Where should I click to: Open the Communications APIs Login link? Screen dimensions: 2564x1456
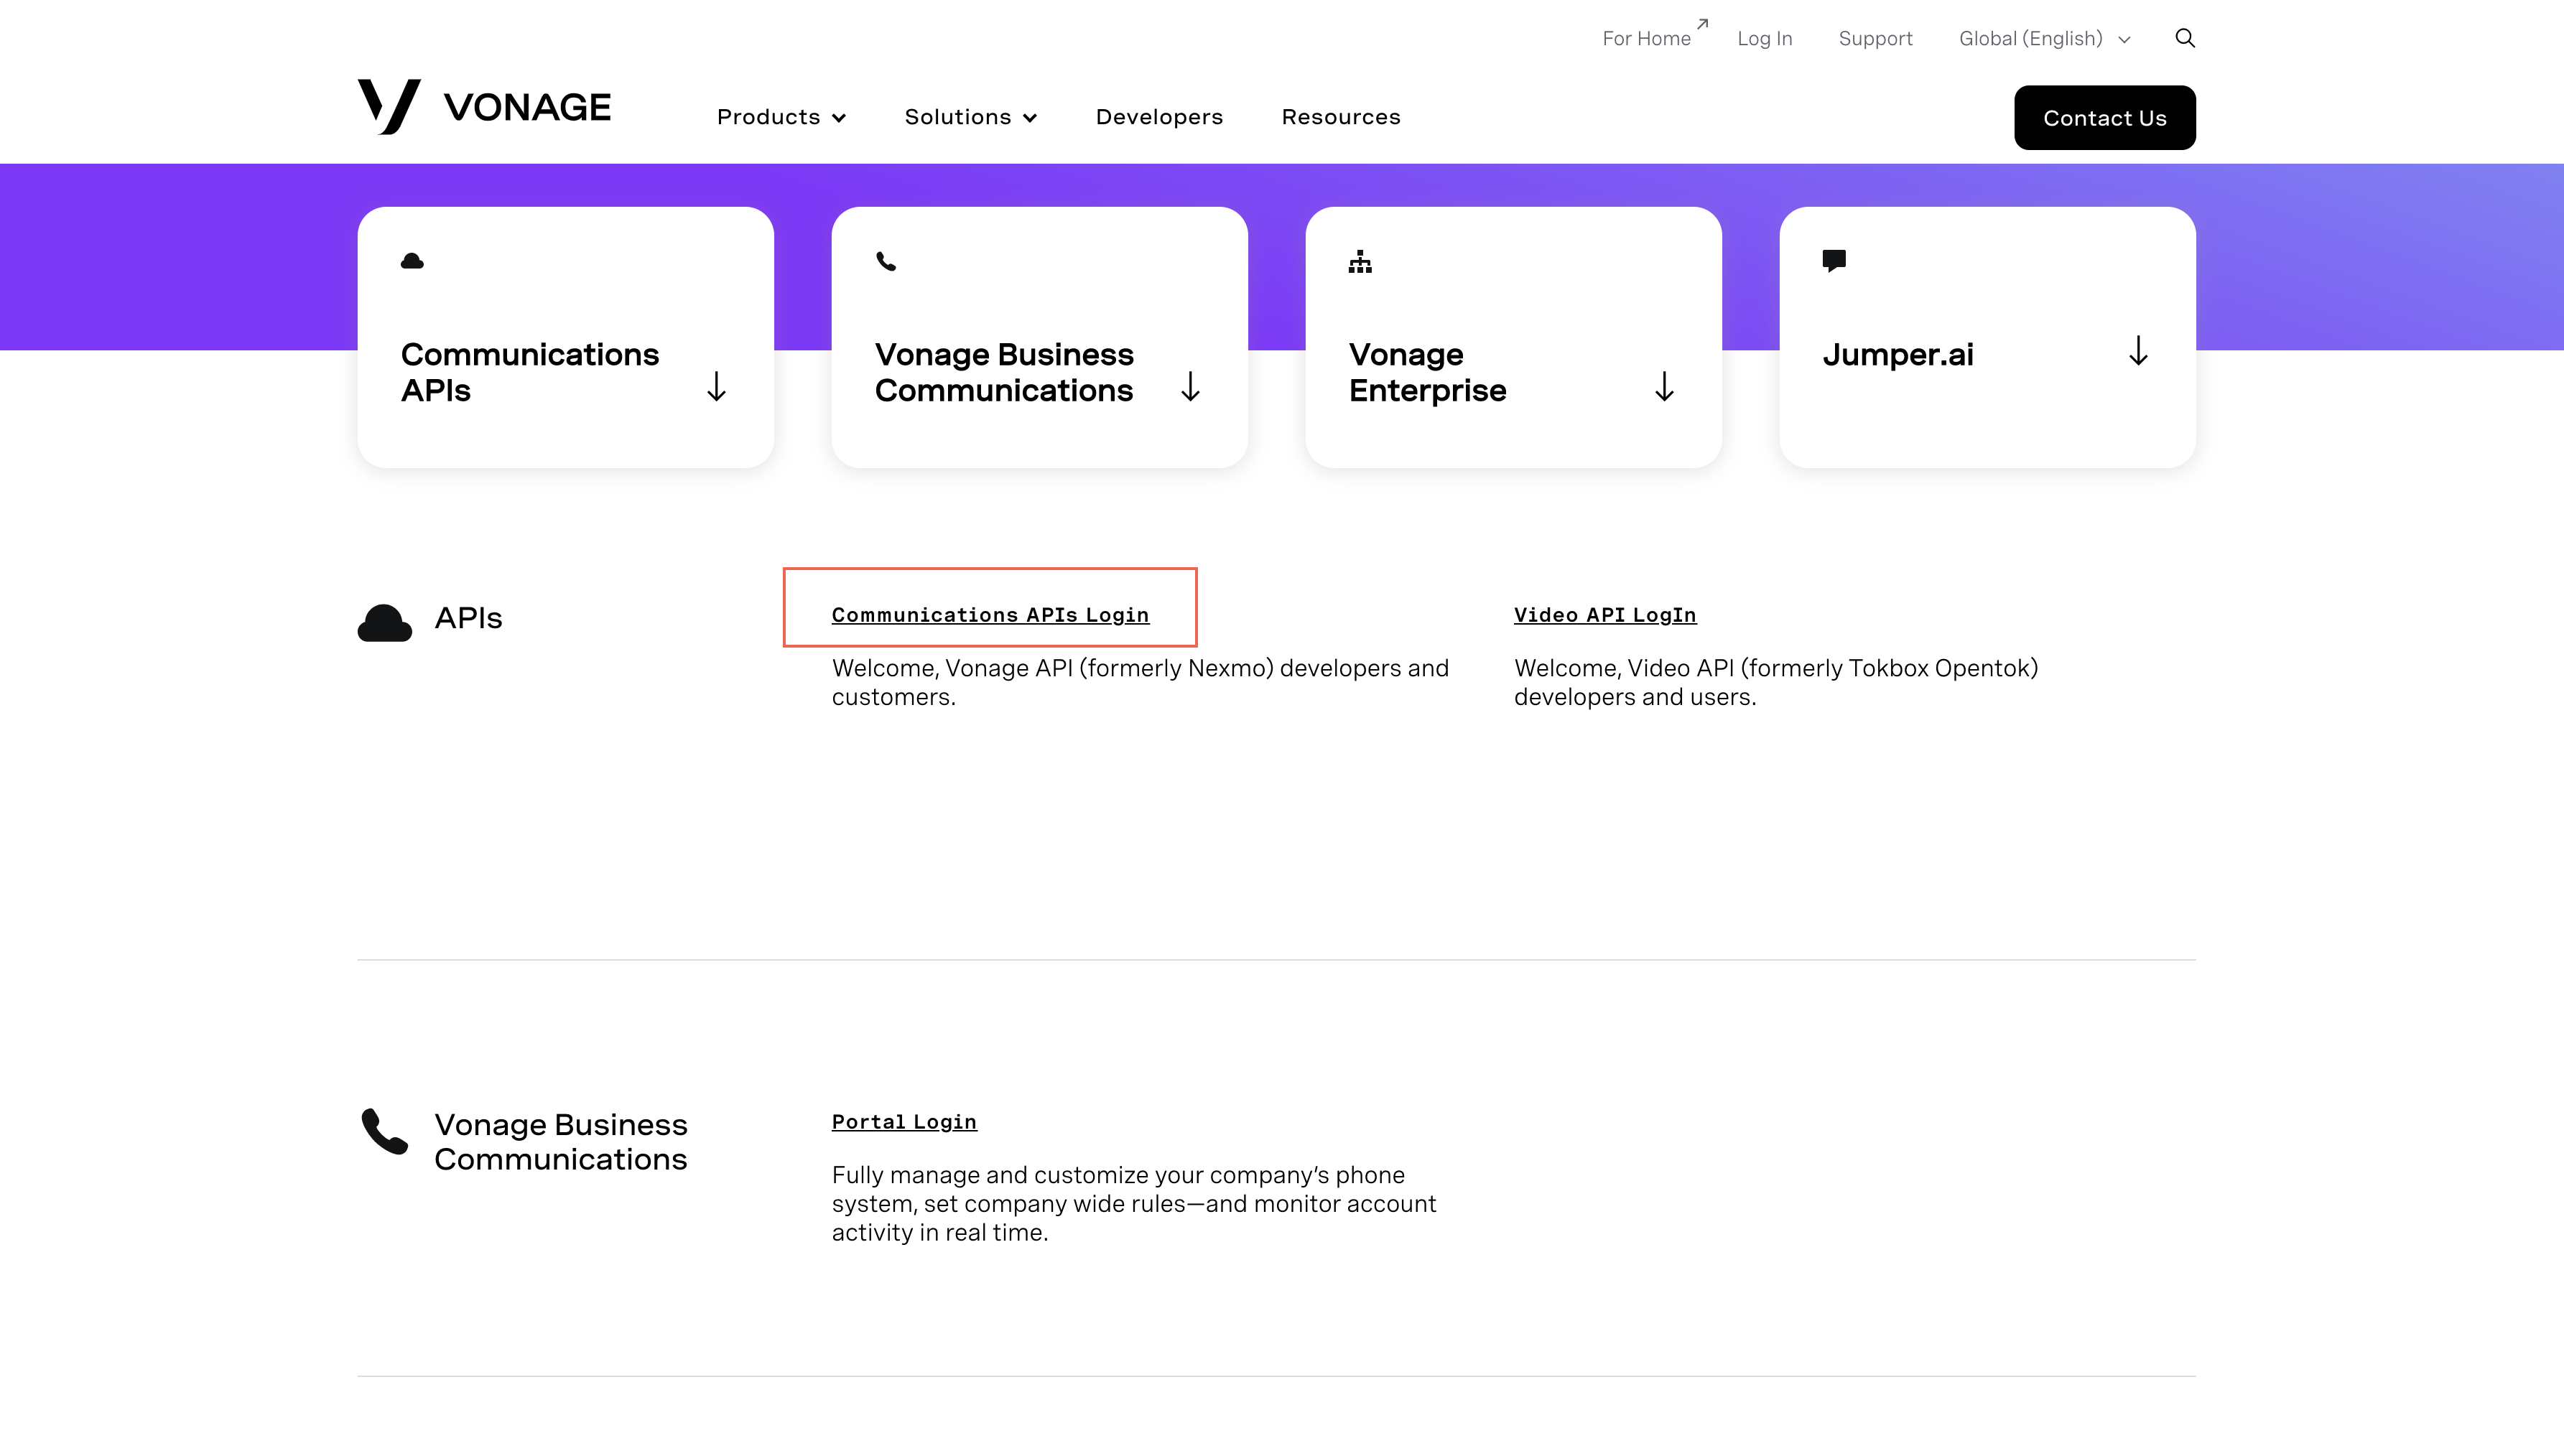[990, 615]
